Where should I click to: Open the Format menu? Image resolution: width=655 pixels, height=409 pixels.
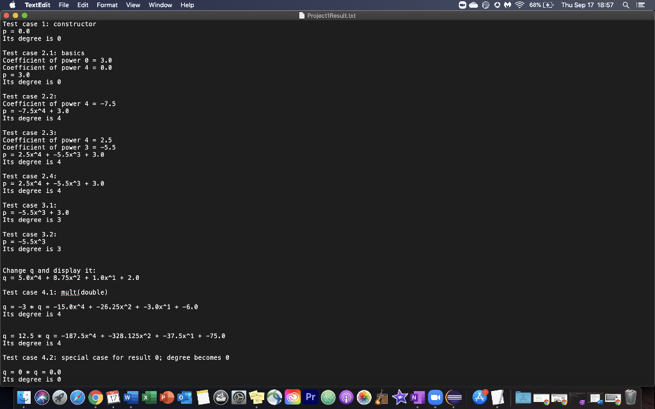click(107, 5)
